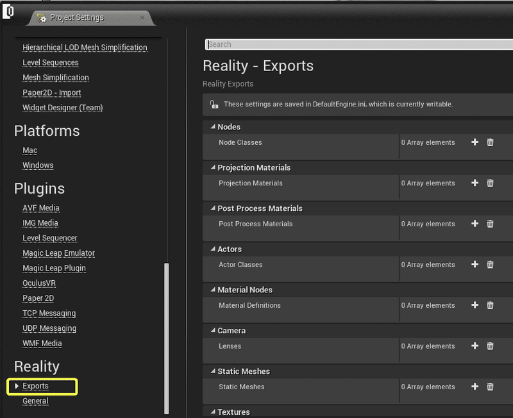The image size is (513, 418).
Task: Delete all Post Process Materials elements
Action: click(x=490, y=224)
